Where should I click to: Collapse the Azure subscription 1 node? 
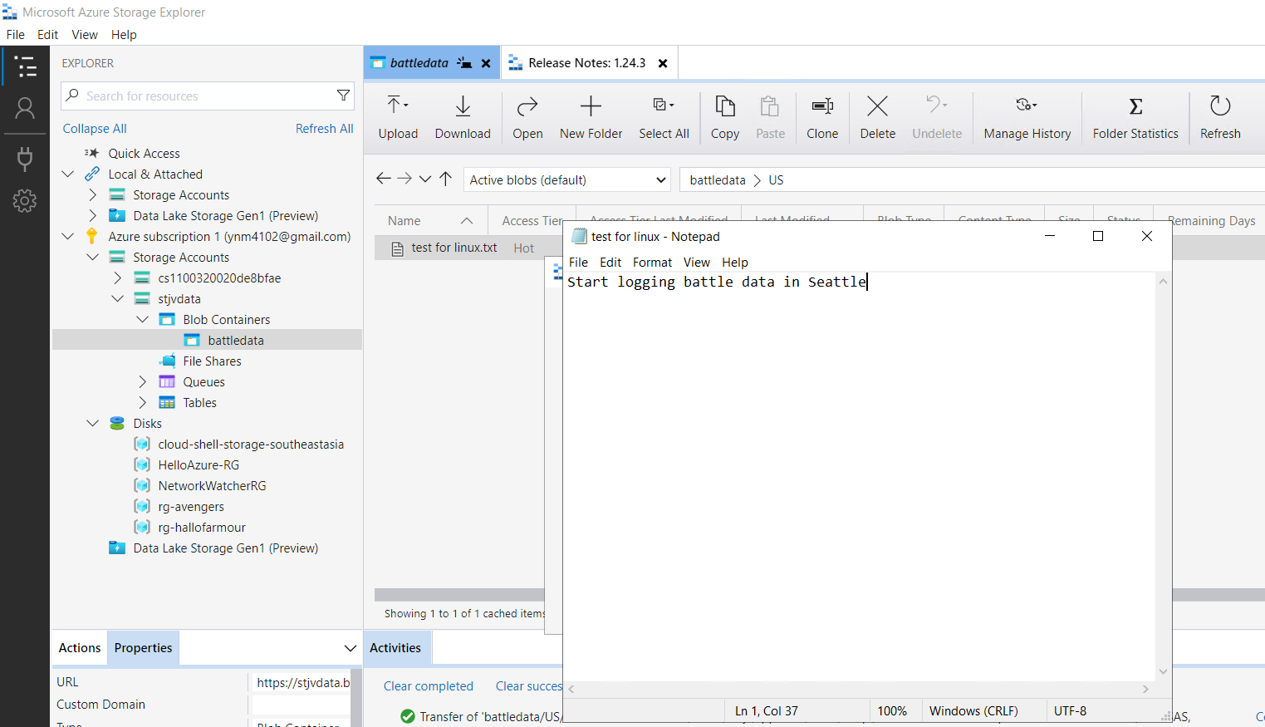point(68,236)
